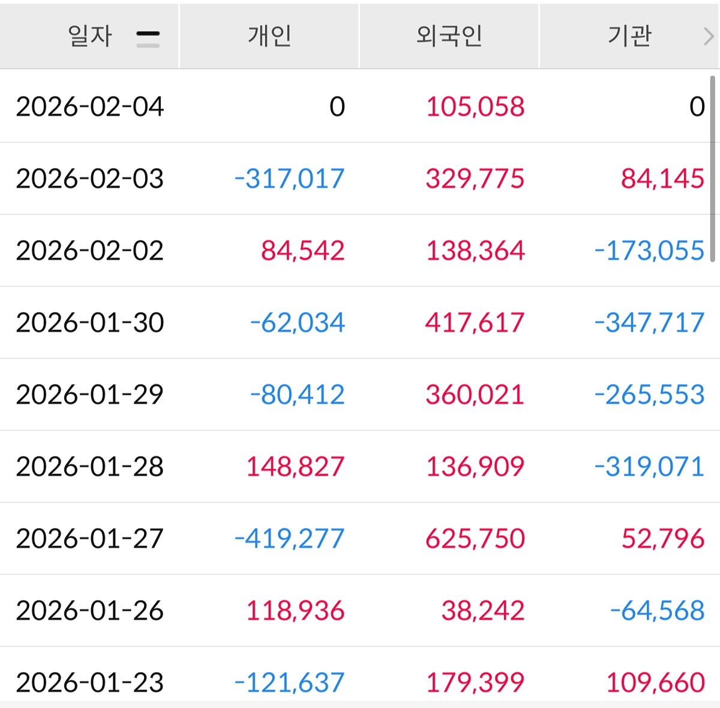Select the 외국인 column header

coord(449,36)
